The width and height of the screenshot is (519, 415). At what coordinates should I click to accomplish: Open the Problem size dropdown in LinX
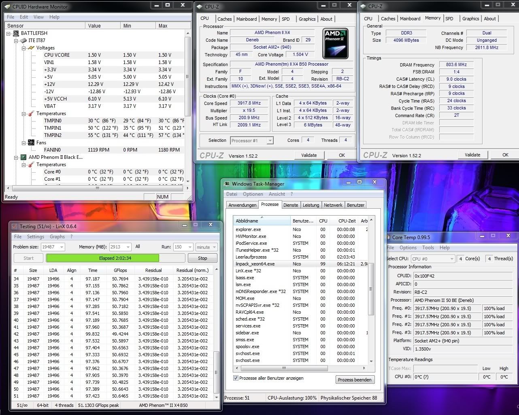pyautogui.click(x=61, y=247)
